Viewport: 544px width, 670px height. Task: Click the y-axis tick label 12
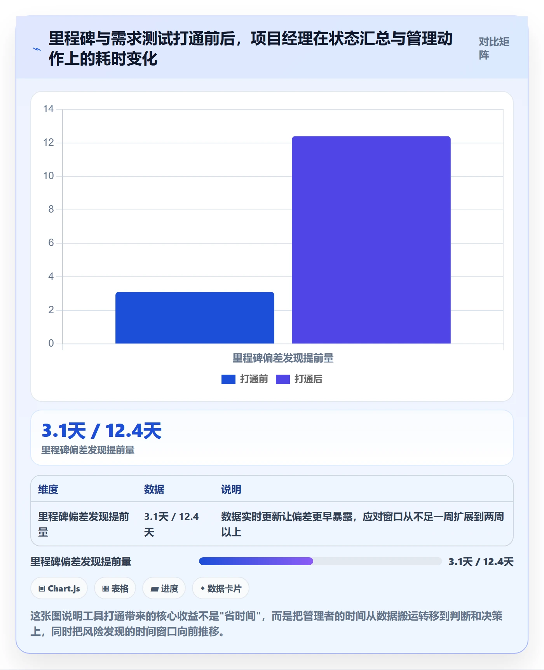48,143
